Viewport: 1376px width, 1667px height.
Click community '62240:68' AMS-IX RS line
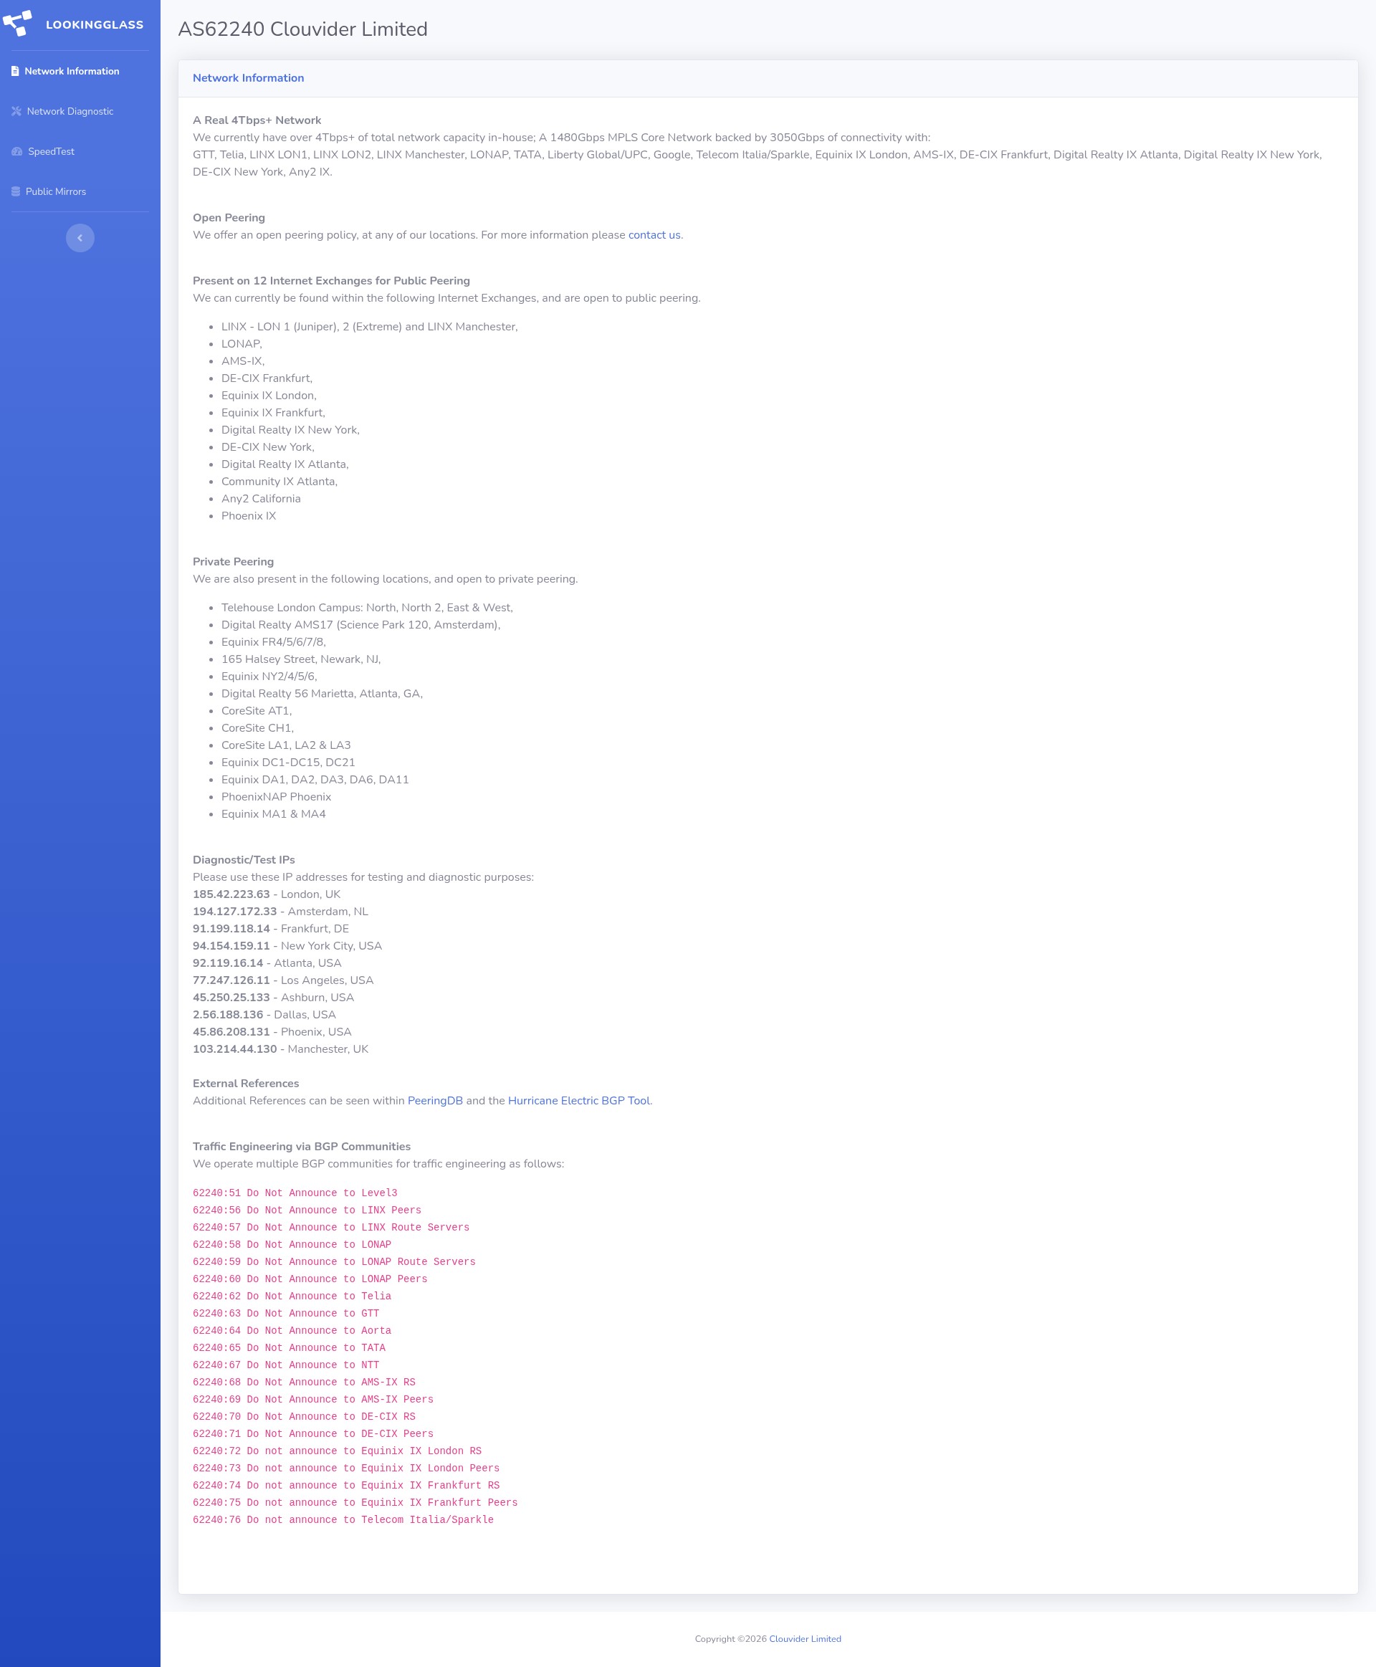305,1382
